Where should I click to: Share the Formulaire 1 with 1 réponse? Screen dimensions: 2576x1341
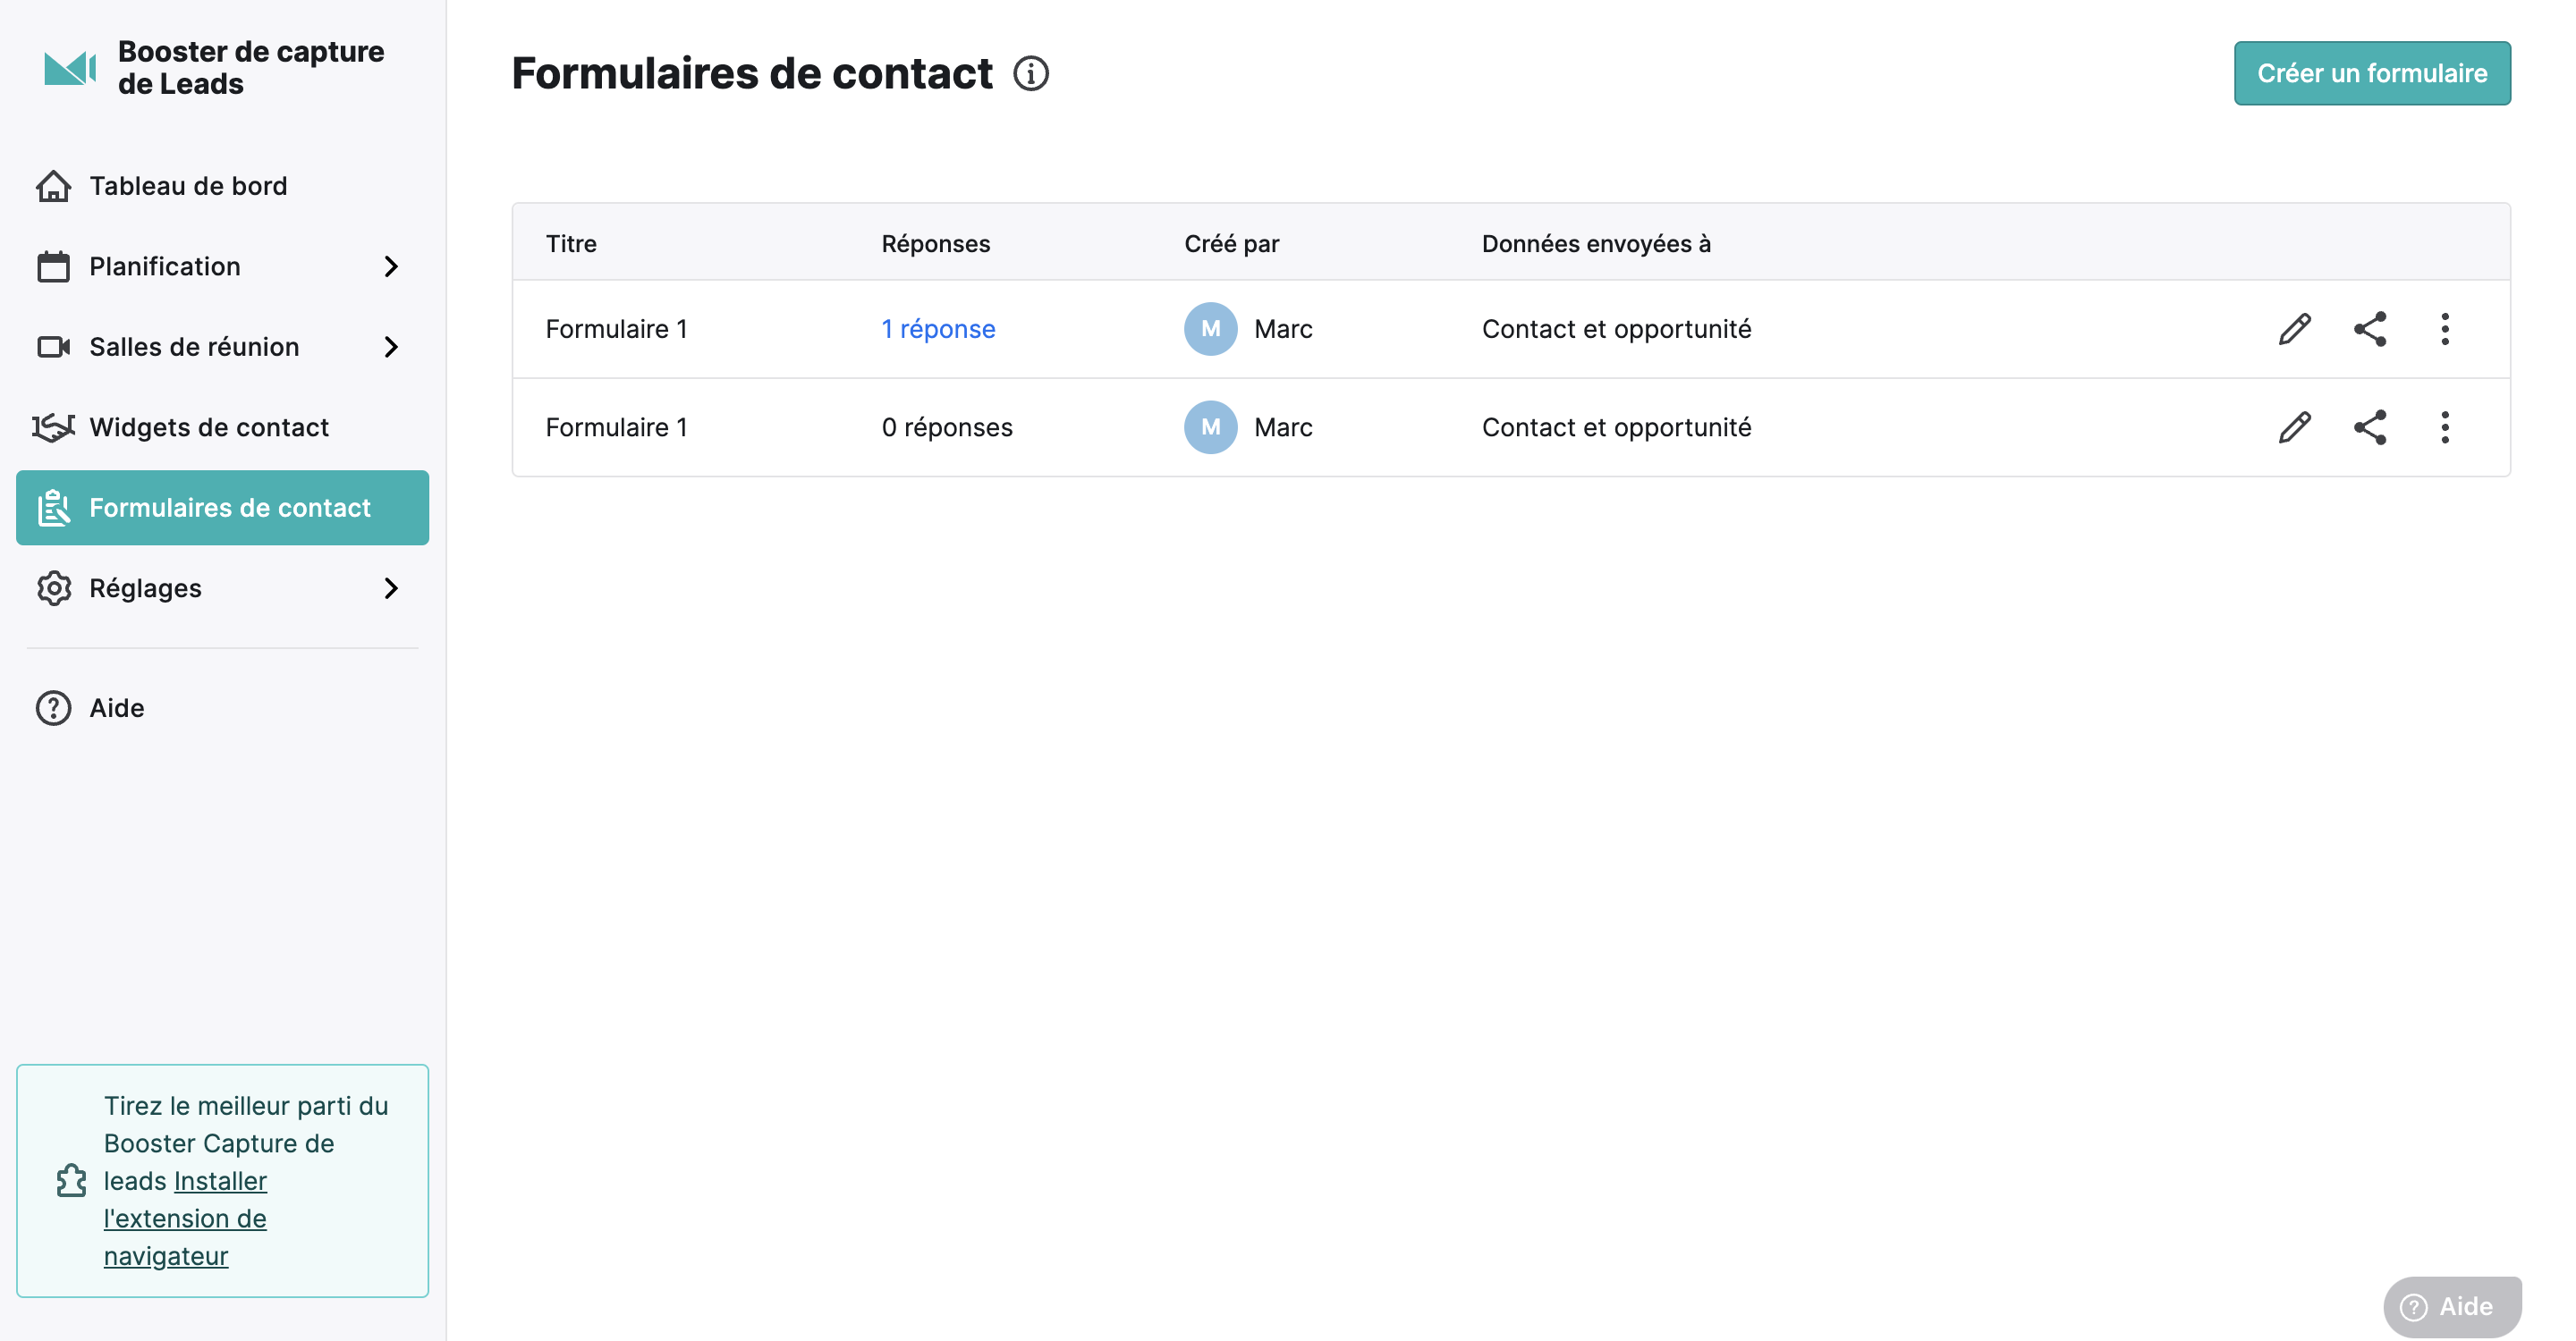2370,329
